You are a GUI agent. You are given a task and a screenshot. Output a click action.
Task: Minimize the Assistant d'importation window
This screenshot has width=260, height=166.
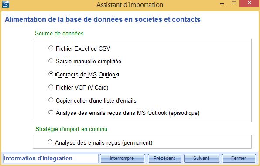coord(222,4)
